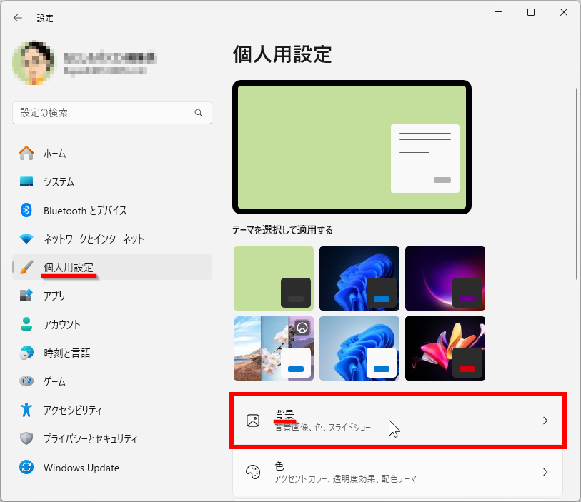
Task: Open Windows Update page
Action: click(x=112, y=467)
